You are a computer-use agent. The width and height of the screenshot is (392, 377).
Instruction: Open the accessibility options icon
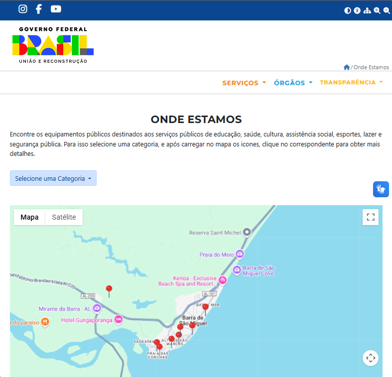(x=357, y=10)
